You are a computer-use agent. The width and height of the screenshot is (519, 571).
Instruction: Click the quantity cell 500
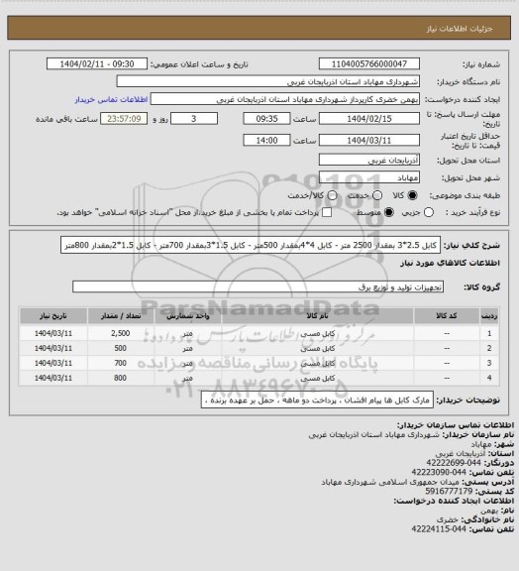click(121, 348)
